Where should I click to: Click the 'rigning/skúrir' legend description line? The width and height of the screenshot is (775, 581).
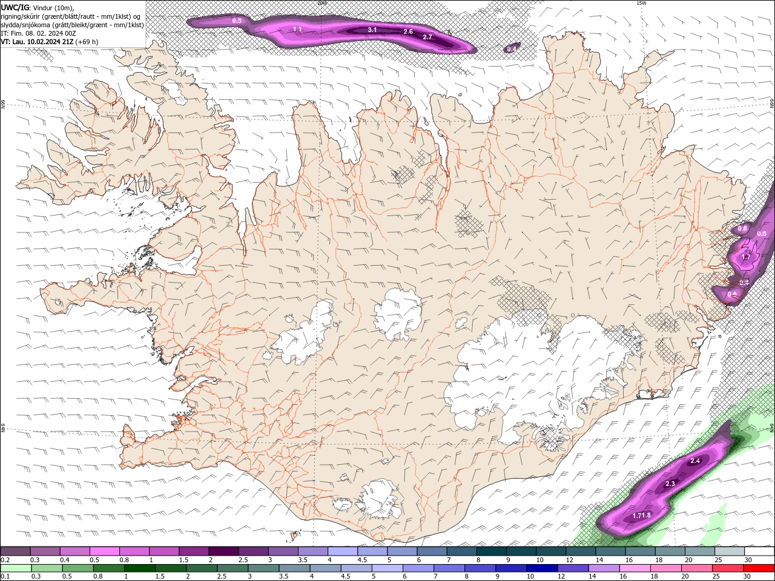71,16
